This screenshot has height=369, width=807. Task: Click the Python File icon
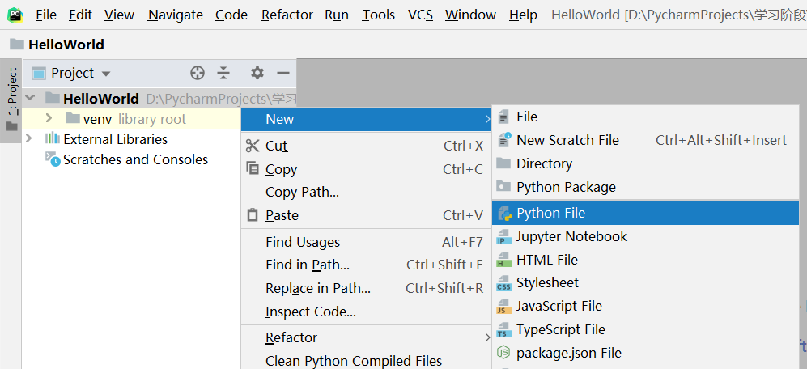[504, 213]
